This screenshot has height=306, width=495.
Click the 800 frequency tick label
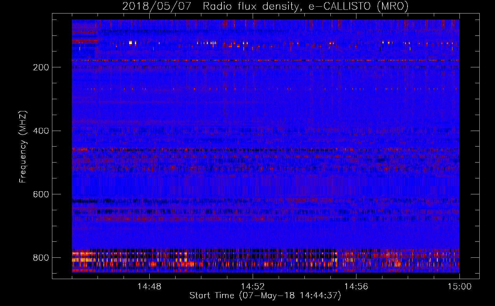(x=41, y=258)
